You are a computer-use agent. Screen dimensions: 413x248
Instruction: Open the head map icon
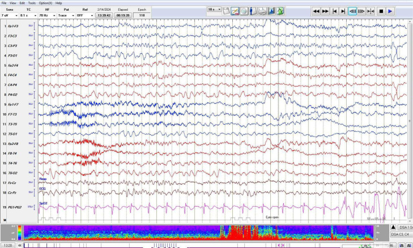point(244,11)
